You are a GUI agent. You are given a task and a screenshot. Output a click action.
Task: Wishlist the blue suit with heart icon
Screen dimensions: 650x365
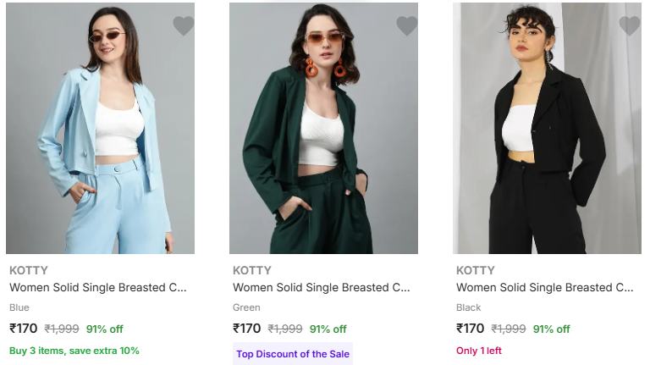183,26
